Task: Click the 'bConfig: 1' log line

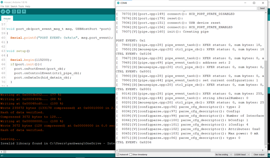Action: 182,120
